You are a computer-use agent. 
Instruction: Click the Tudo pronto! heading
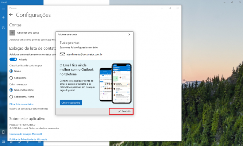click(70, 43)
